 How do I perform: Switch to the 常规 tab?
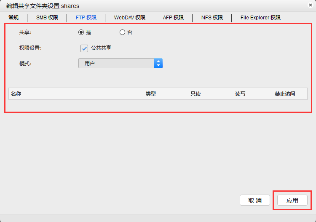coord(13,18)
